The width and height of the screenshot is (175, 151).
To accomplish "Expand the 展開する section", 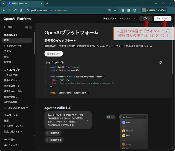I will pos(53,133).
